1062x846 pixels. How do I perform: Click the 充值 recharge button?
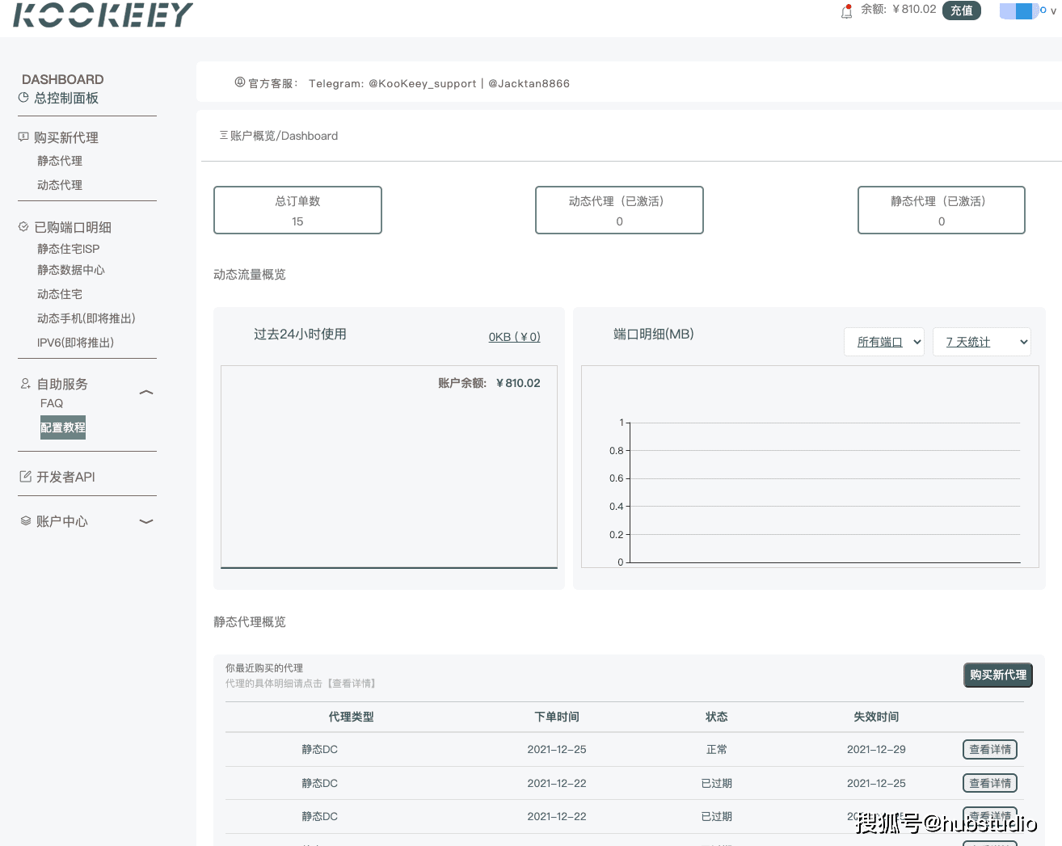coord(961,11)
